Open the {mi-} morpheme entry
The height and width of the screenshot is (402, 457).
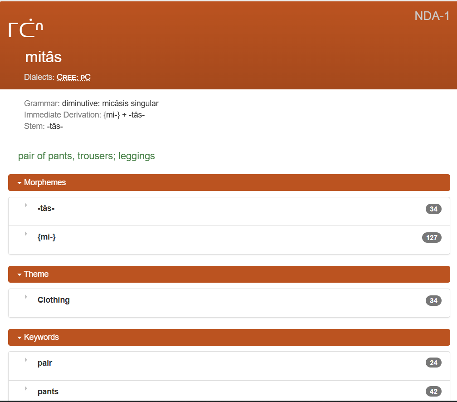pyautogui.click(x=46, y=237)
